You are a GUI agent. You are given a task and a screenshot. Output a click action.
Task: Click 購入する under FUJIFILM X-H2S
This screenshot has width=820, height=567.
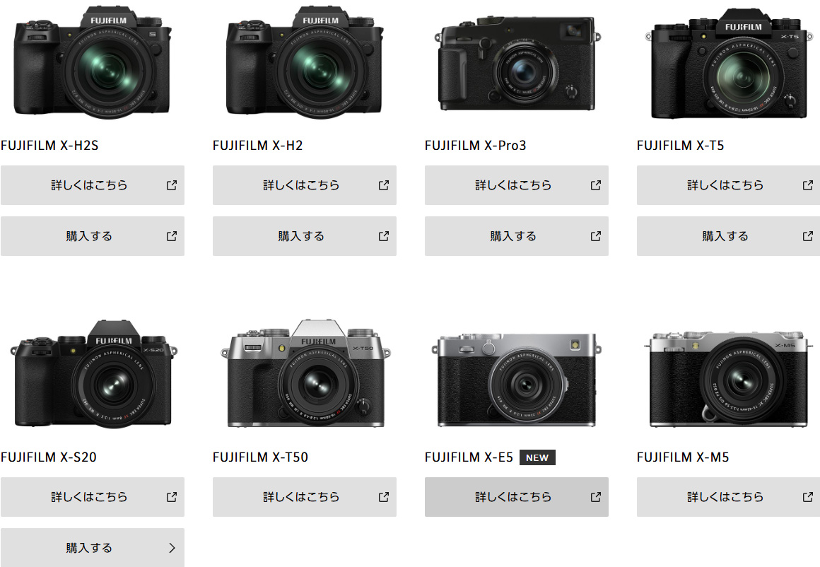click(93, 236)
